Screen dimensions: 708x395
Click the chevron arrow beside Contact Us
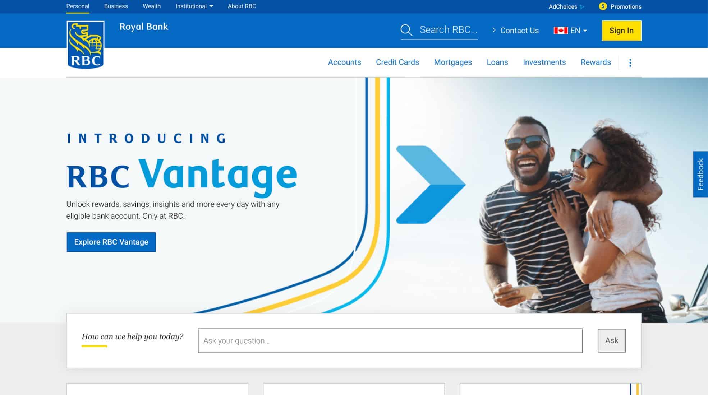pos(495,31)
